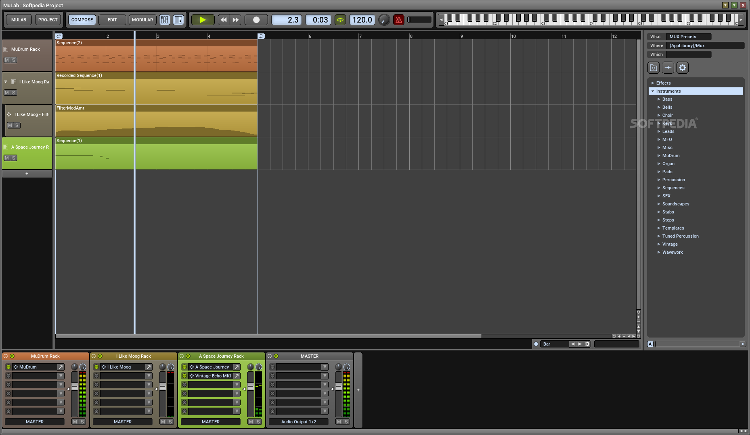Bypass the MuDrum module power button

pyautogui.click(x=8, y=367)
